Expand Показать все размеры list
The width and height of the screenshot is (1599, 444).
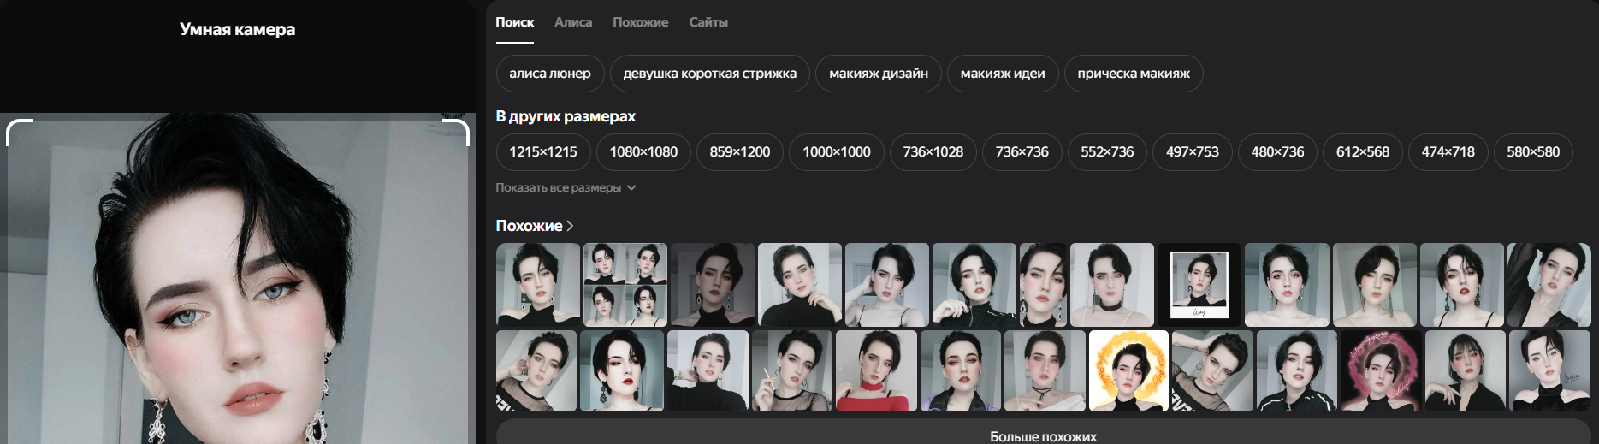click(x=566, y=188)
